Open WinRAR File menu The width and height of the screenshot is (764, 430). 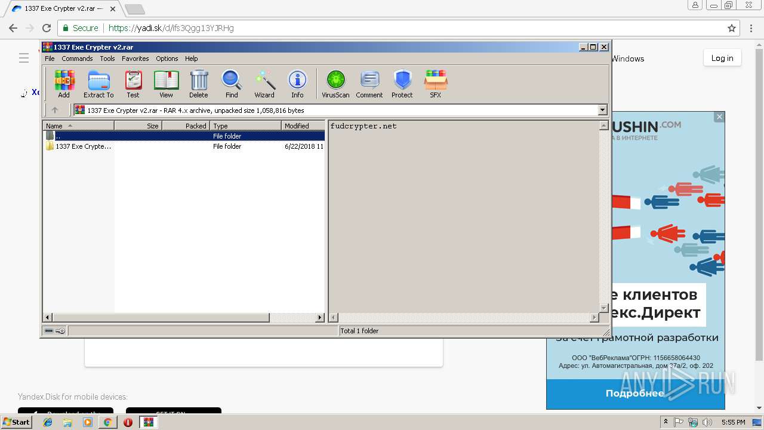50,59
